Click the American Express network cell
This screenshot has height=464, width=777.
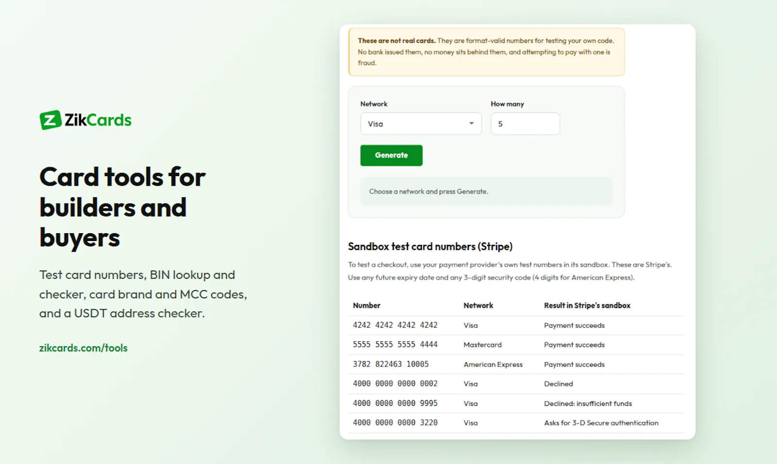493,364
